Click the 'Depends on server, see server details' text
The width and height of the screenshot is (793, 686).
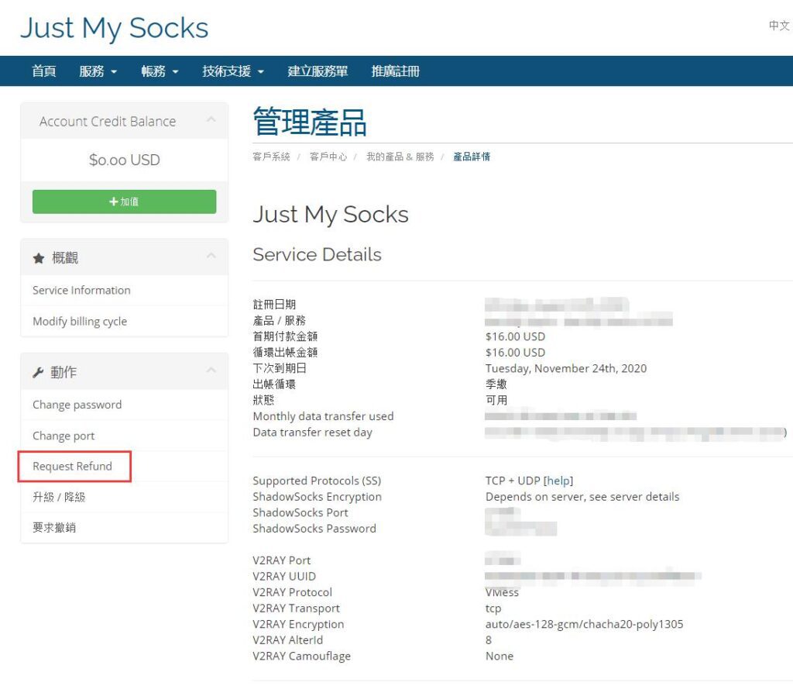[x=582, y=497]
